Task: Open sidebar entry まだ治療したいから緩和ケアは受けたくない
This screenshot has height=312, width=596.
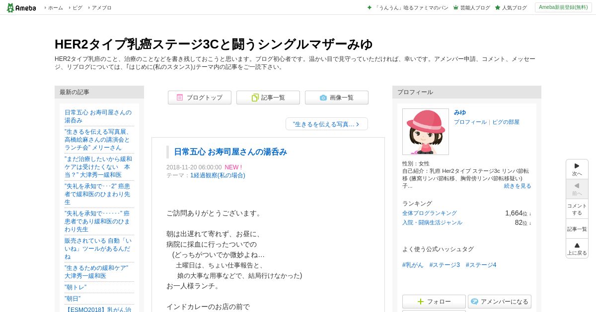Action: click(98, 167)
